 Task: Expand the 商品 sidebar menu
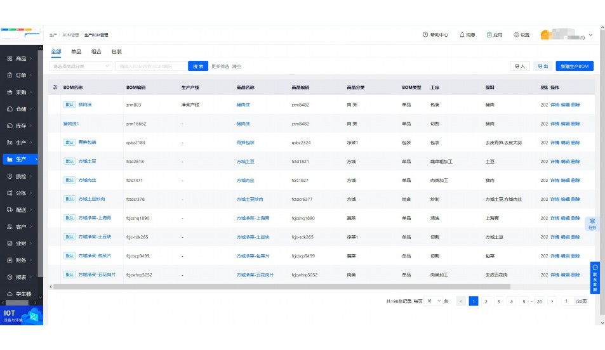(x=22, y=58)
